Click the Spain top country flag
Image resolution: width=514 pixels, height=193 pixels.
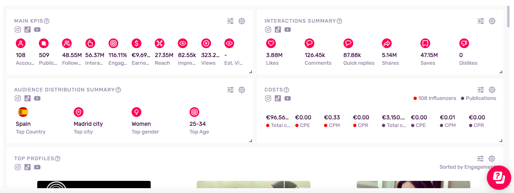(x=23, y=112)
